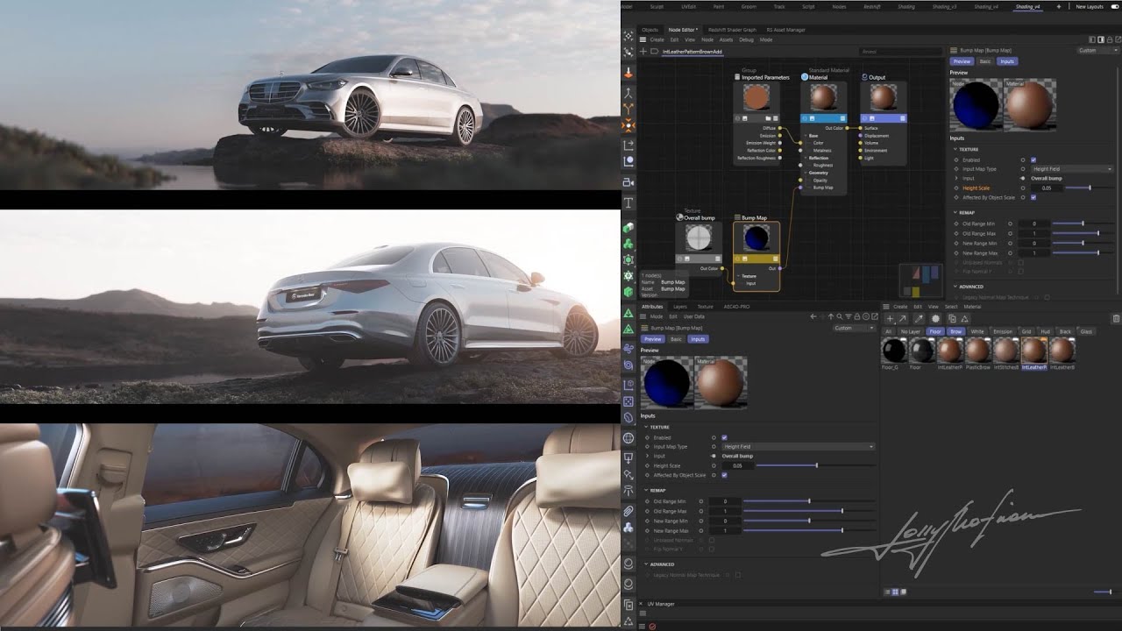Collapse ADVANCED section in lower Attributes panel
Screen dimensions: 1122x631
coord(646,564)
